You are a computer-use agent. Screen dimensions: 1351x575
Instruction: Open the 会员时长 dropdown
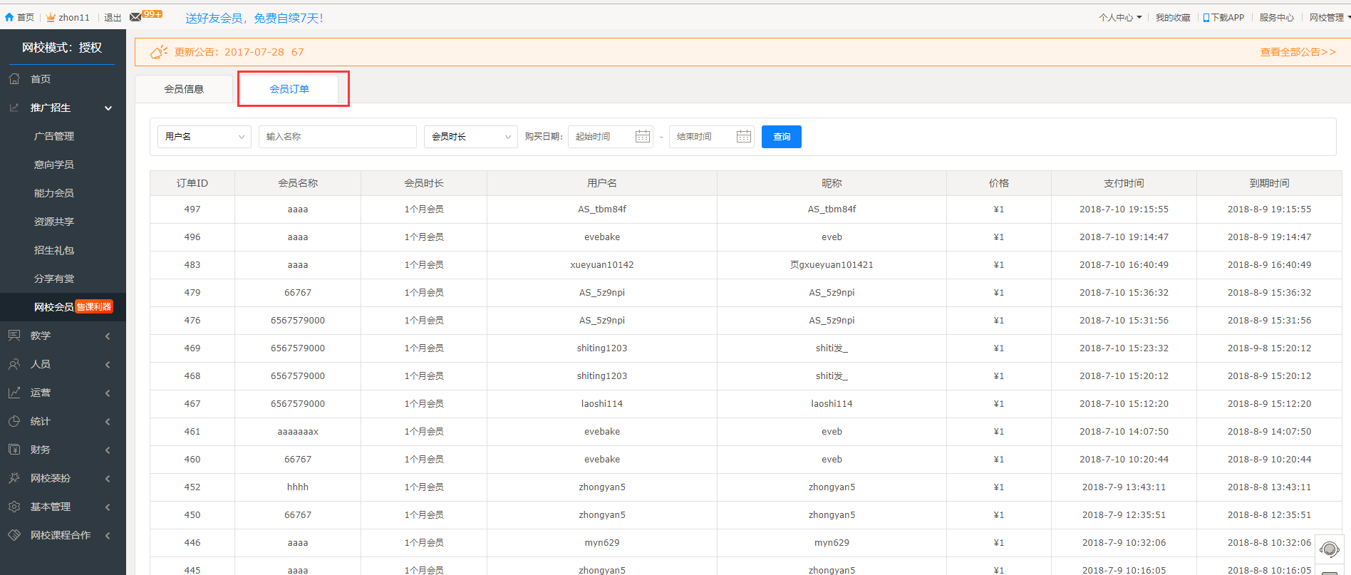(470, 137)
